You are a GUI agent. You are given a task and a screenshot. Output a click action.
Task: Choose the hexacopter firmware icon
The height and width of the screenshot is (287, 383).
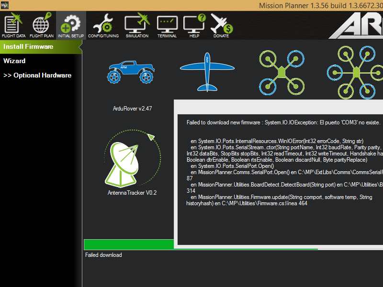pos(355,73)
